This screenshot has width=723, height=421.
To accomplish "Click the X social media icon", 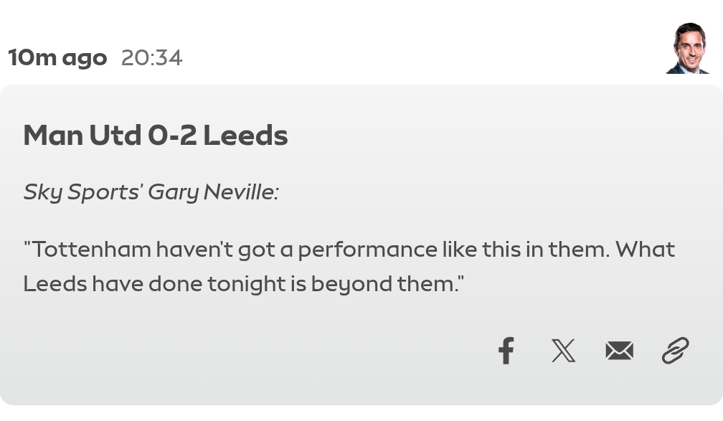I will coord(563,351).
